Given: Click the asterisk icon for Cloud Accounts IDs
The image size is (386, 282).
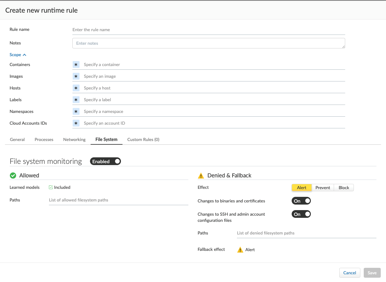Looking at the screenshot, I should click(x=76, y=123).
